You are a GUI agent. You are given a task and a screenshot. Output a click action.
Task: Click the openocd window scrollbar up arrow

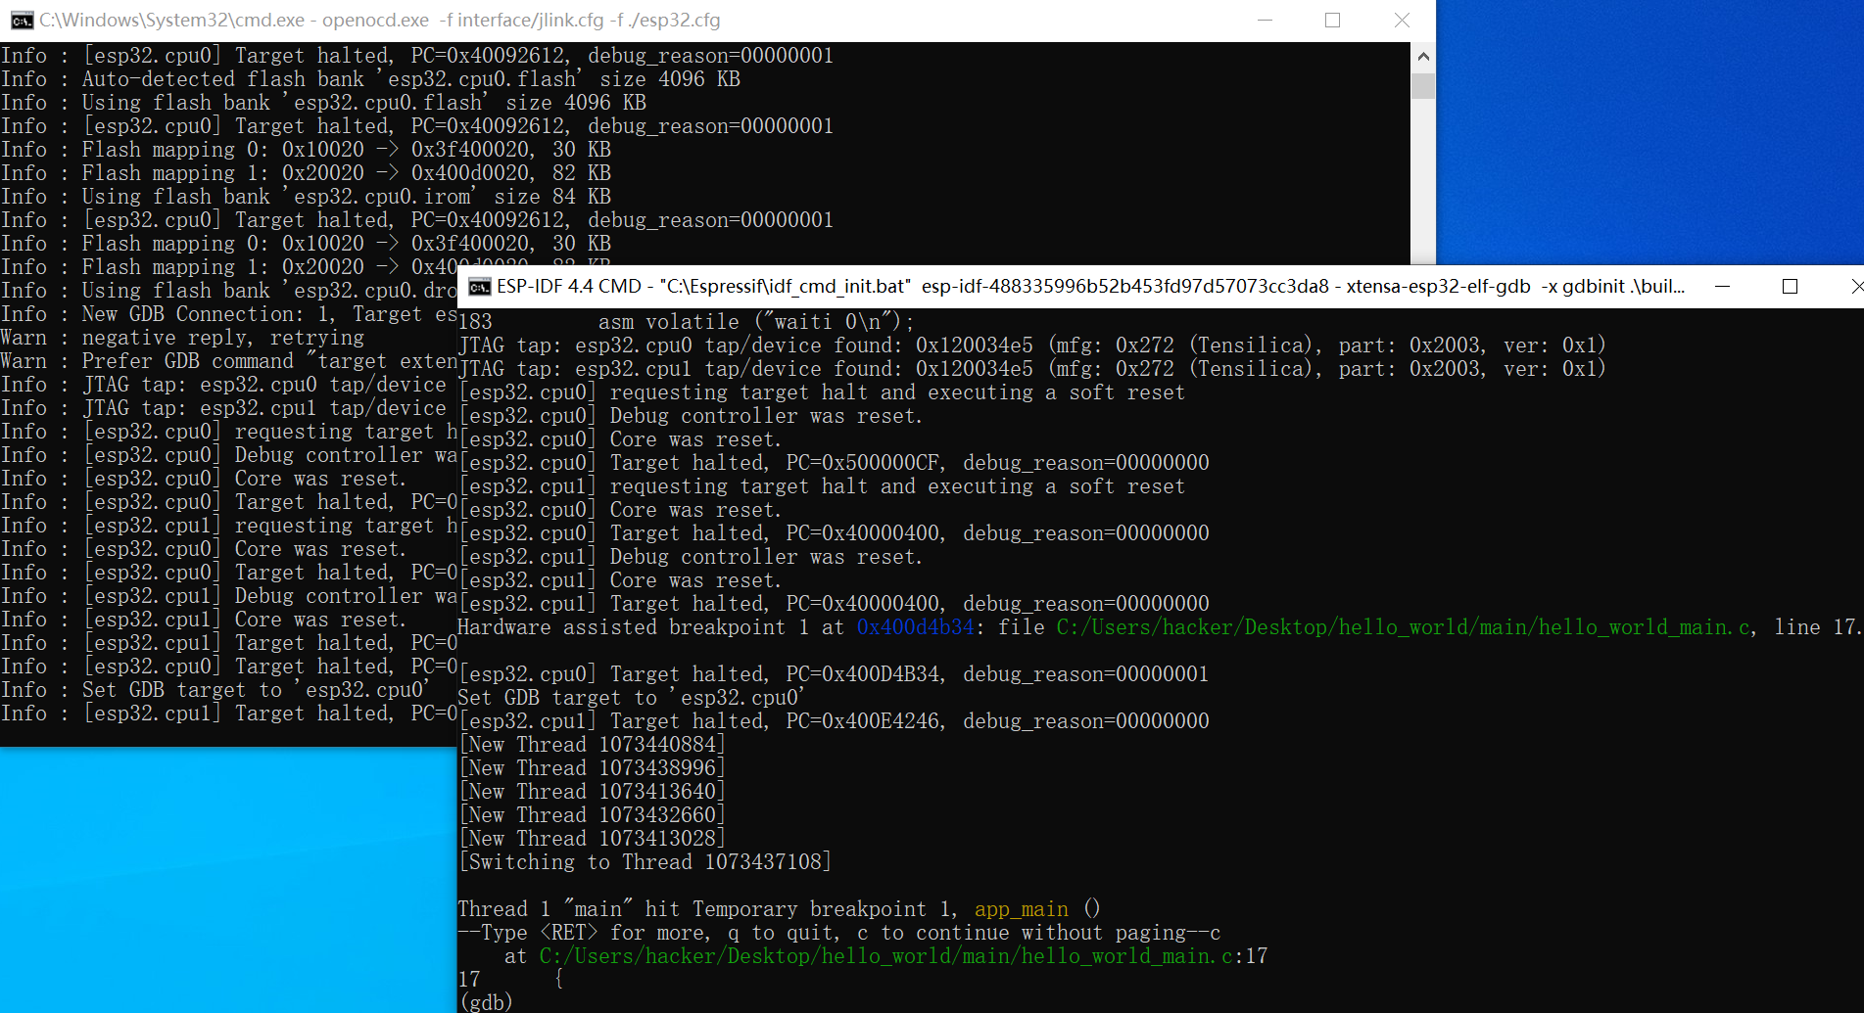(x=1423, y=57)
